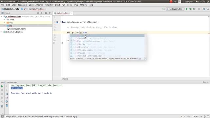This screenshot has width=210, height=118.
Task: Restore layout icon in Run panel
Action: tap(2, 106)
